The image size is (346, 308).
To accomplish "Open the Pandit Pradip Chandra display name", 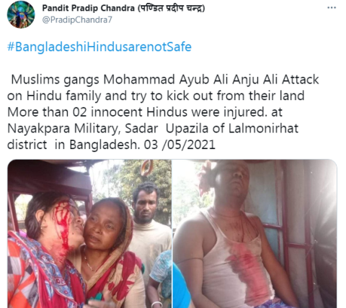I will tap(123, 8).
